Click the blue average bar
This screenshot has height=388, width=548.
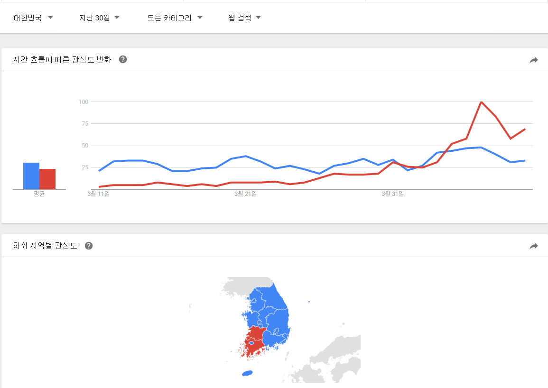coord(31,176)
